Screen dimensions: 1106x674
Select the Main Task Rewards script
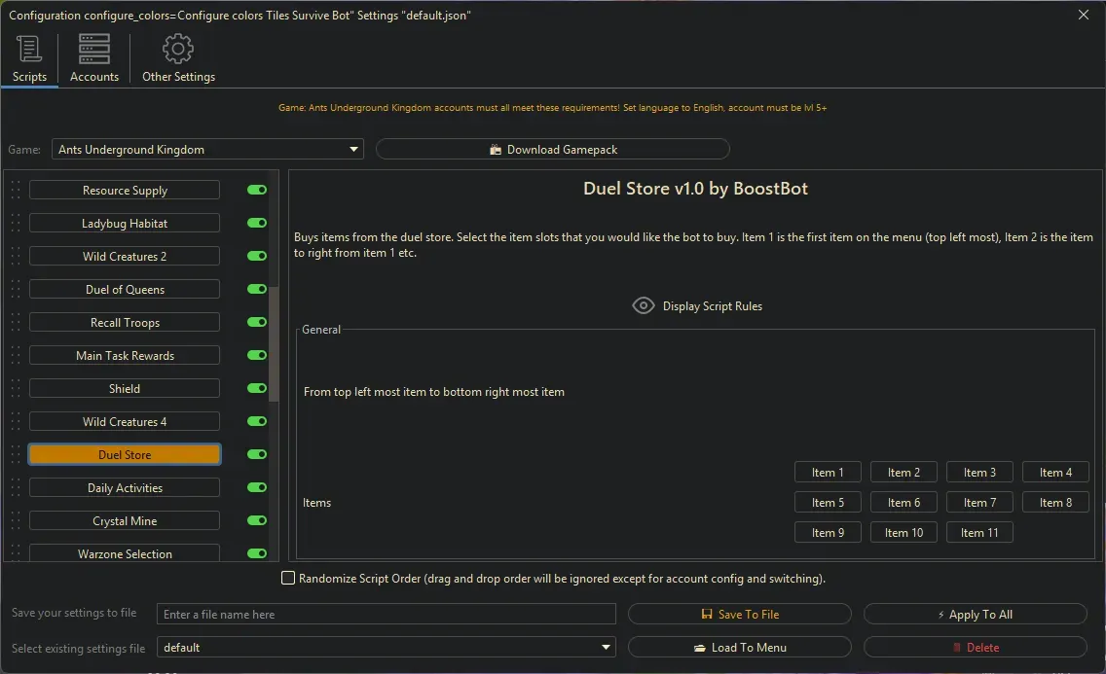[x=125, y=356]
